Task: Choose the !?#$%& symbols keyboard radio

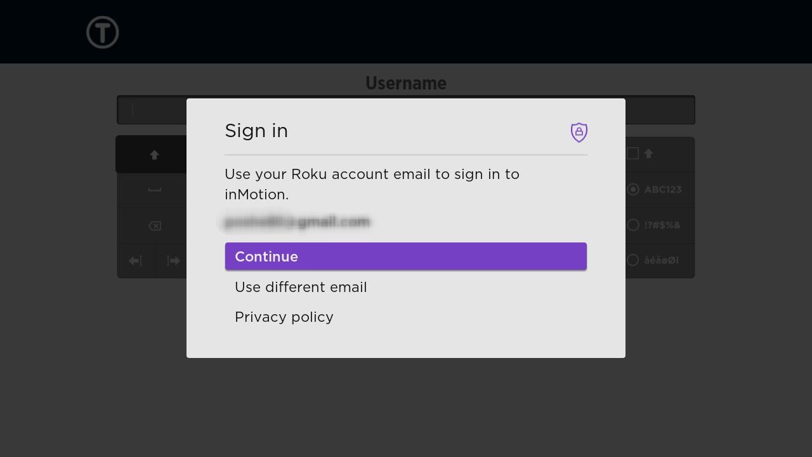Action: pos(632,225)
